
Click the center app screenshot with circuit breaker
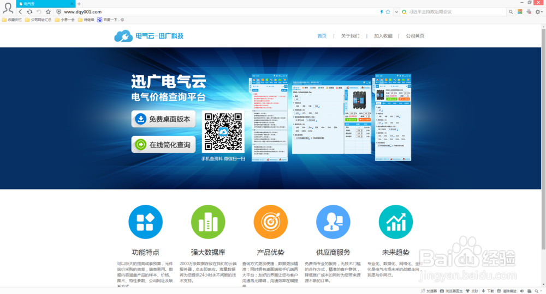(x=331, y=117)
